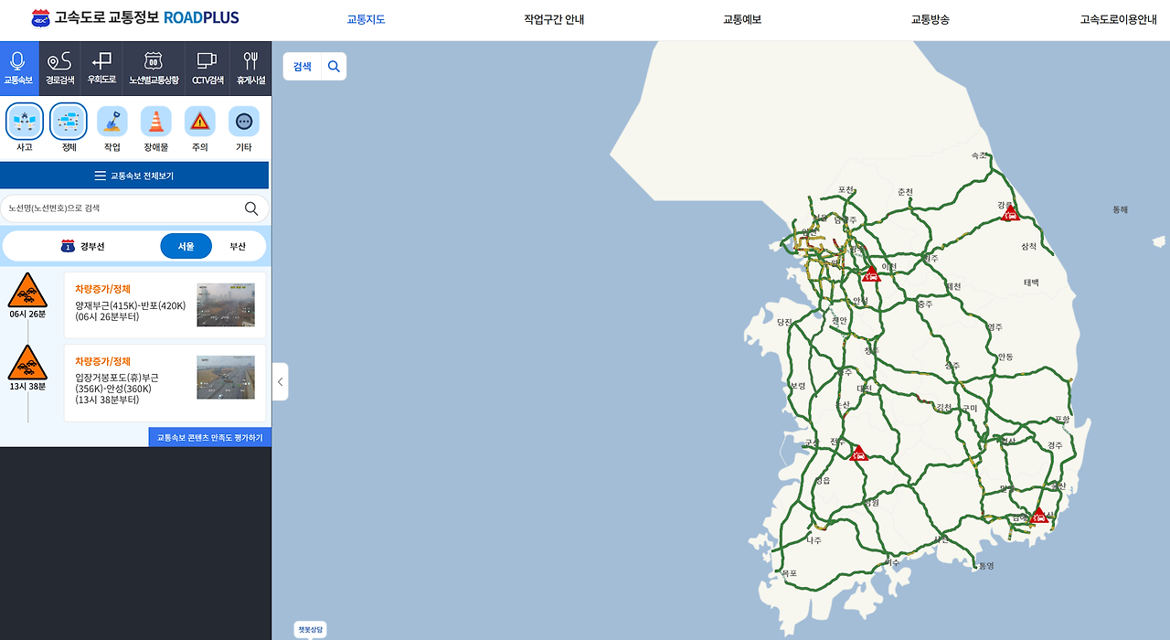1170x640 pixels.
Task: Click 교통속보 콘텐츠 만족도 평가하기
Action: tap(209, 438)
